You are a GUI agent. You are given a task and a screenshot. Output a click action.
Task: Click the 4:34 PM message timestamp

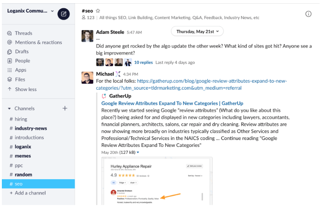tap(130, 74)
